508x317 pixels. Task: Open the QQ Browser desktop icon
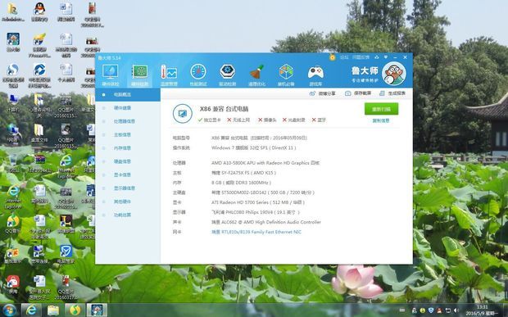pos(13,224)
